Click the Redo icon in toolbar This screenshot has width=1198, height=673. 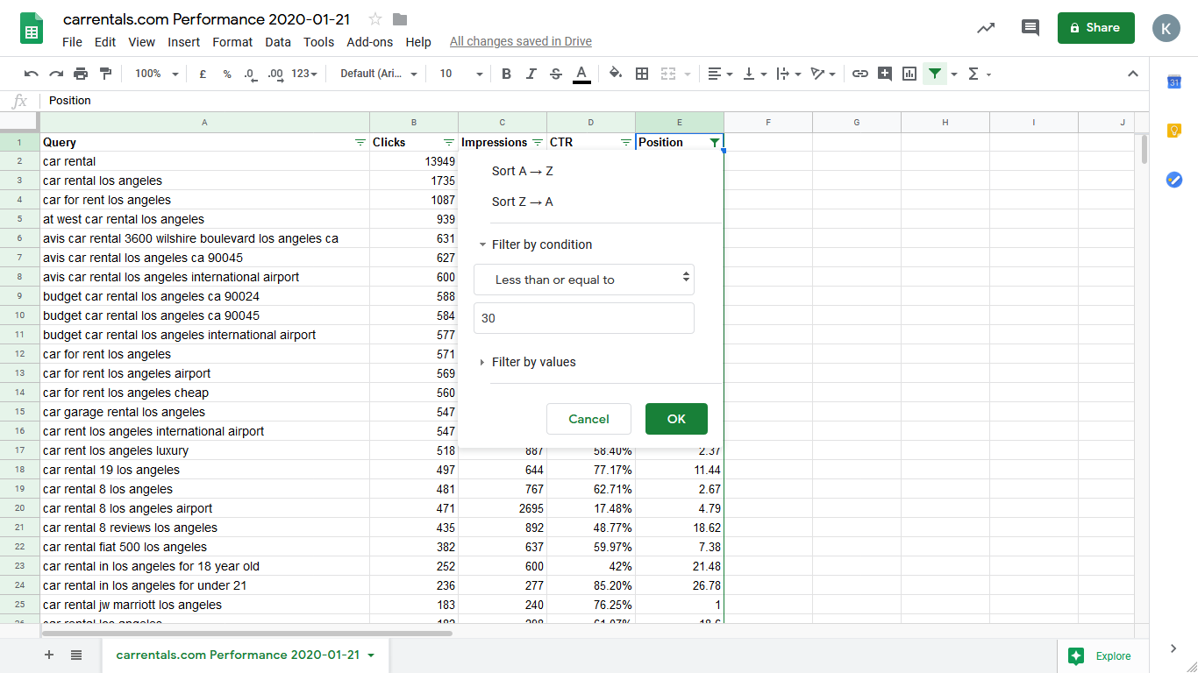click(x=56, y=74)
